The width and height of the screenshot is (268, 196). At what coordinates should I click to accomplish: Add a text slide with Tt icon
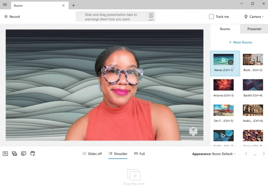[5, 154]
